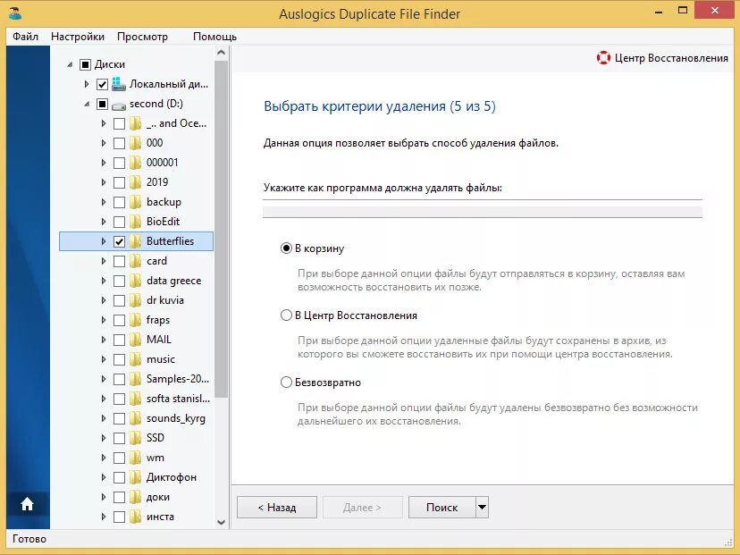This screenshot has width=740, height=555.
Task: Click the backup folder icon
Action: point(135,202)
